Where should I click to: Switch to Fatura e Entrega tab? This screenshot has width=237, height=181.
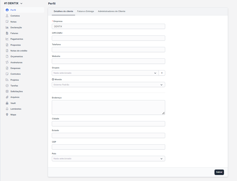pyautogui.click(x=85, y=11)
